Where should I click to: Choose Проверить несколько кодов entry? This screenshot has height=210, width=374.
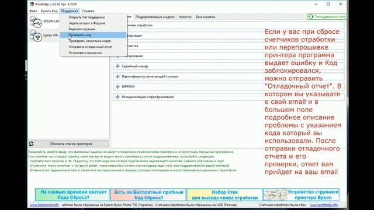coord(93,41)
